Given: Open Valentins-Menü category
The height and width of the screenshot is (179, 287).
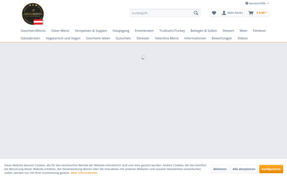Looking at the screenshot, I should click(166, 38).
